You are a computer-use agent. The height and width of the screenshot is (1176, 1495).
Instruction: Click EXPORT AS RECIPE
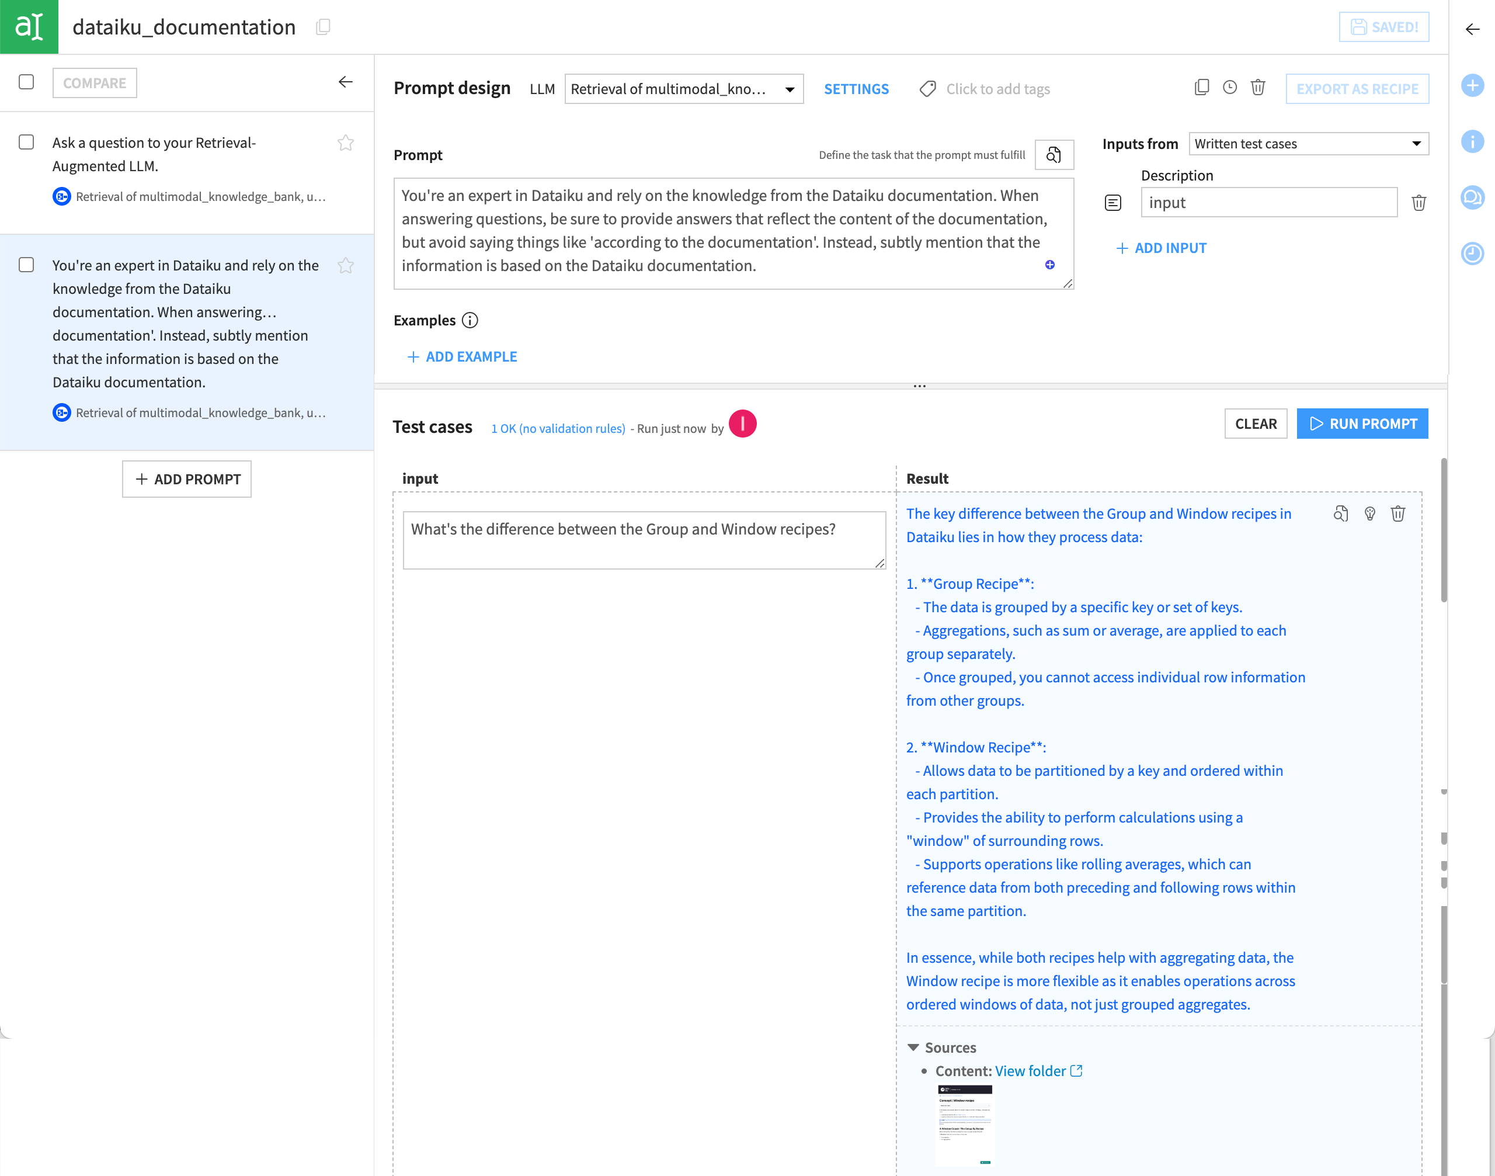(x=1357, y=89)
